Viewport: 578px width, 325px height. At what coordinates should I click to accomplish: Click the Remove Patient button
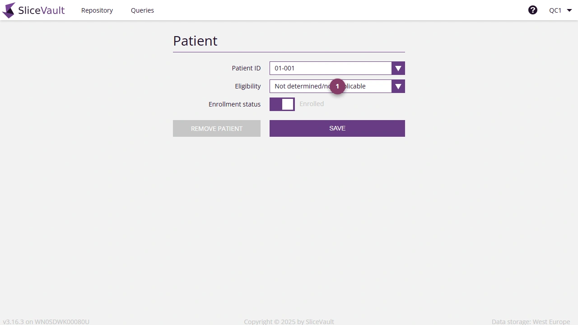pos(216,128)
